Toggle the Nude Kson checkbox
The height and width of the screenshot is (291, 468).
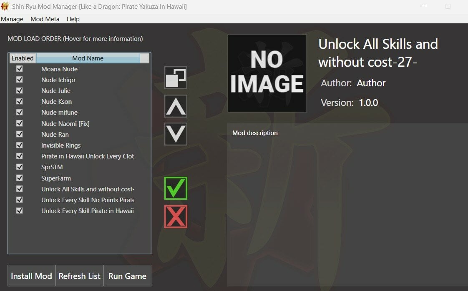pyautogui.click(x=20, y=101)
